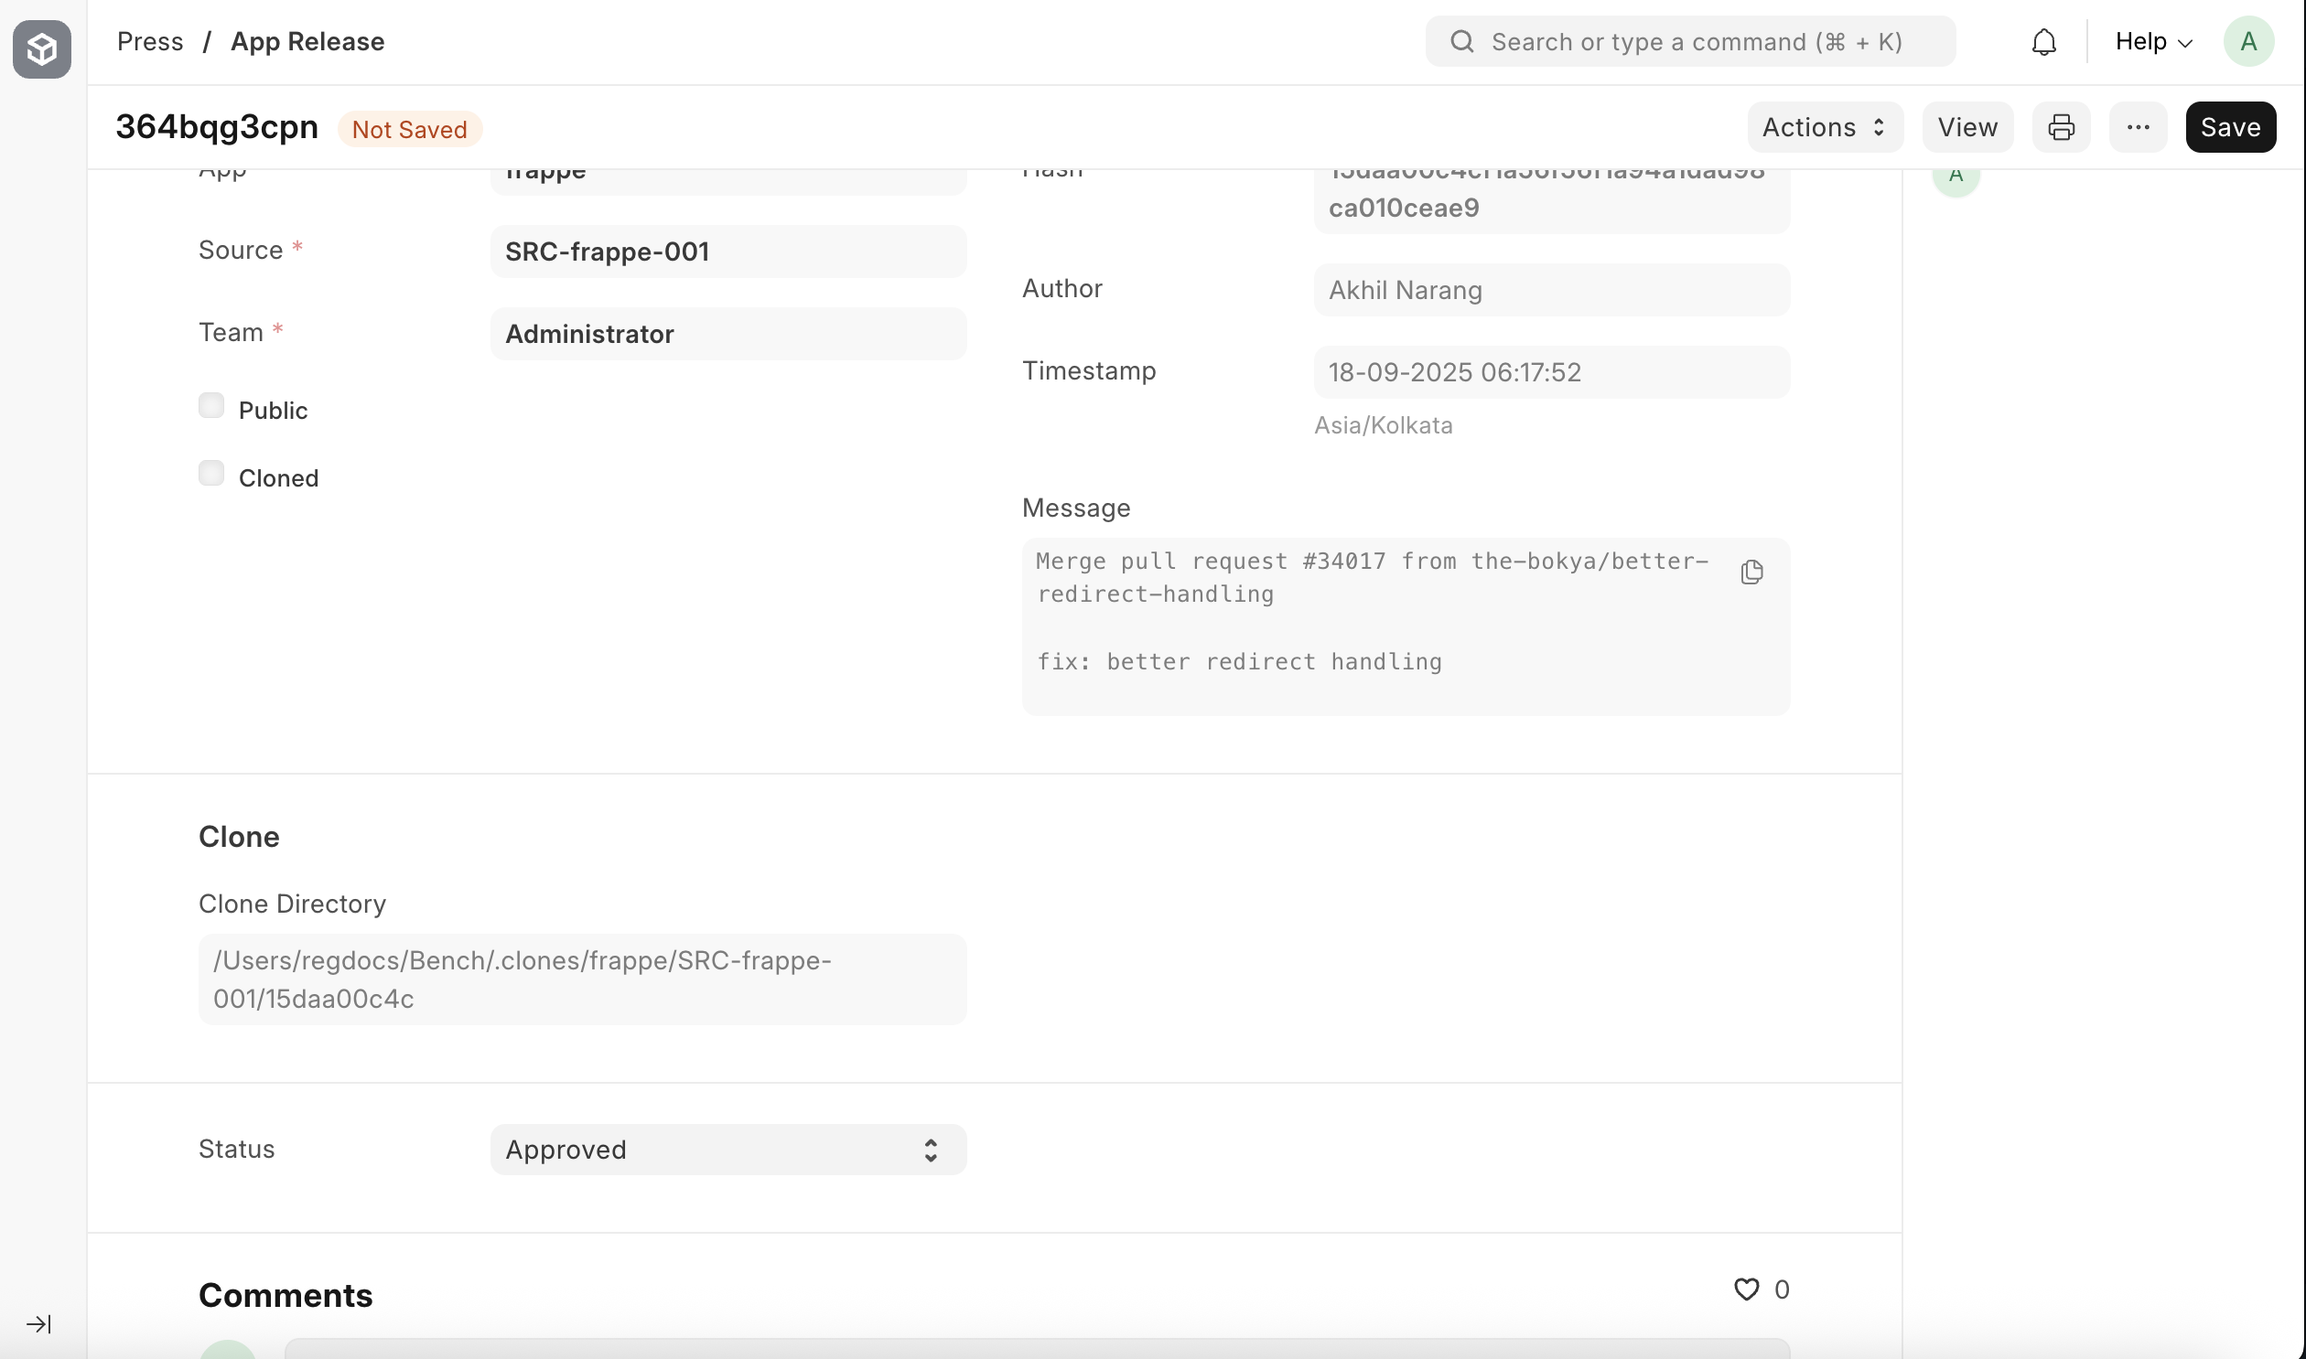Print the release using the printer icon
The image size is (2306, 1359).
pos(2061,127)
